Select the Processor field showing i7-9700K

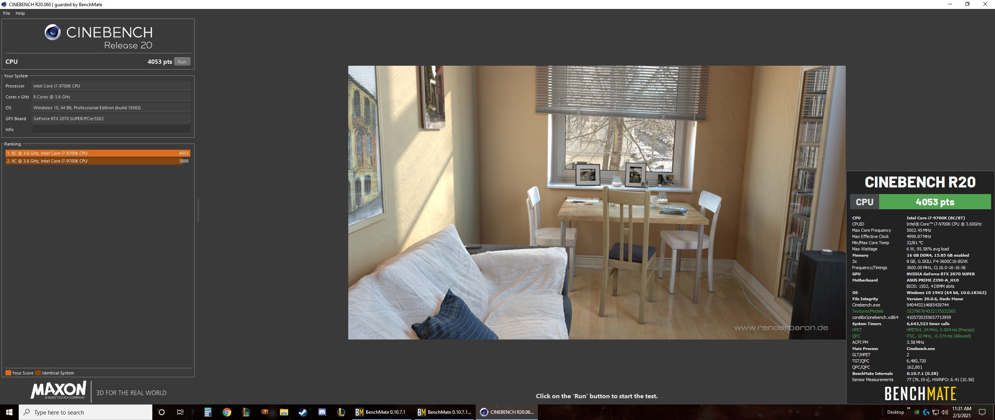coord(111,86)
